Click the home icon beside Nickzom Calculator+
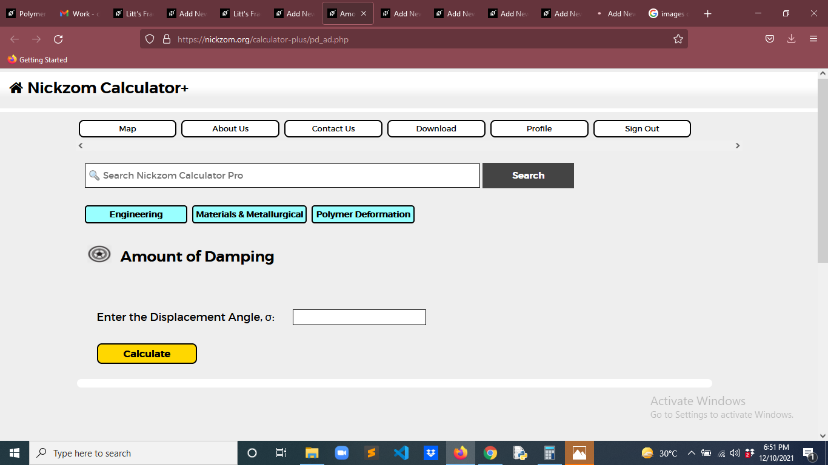 16,88
